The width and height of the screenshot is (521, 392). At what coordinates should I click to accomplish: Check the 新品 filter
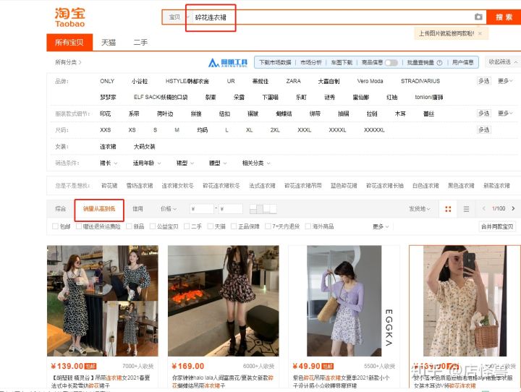coord(130,226)
